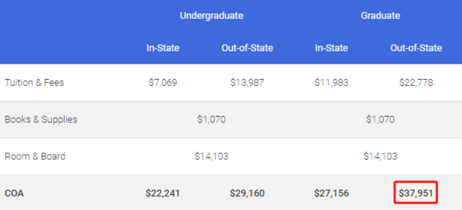
Task: Select the In-State header under Graduate
Action: click(331, 48)
